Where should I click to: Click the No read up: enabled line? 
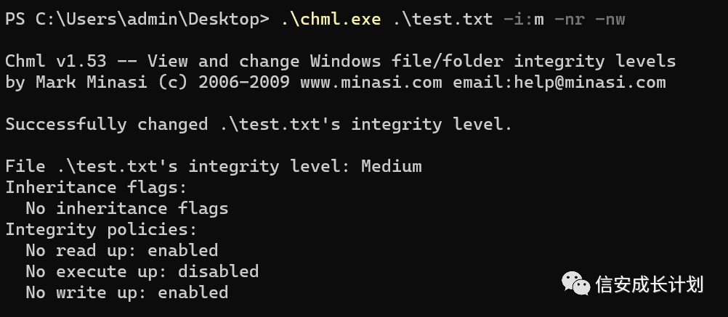click(x=121, y=251)
